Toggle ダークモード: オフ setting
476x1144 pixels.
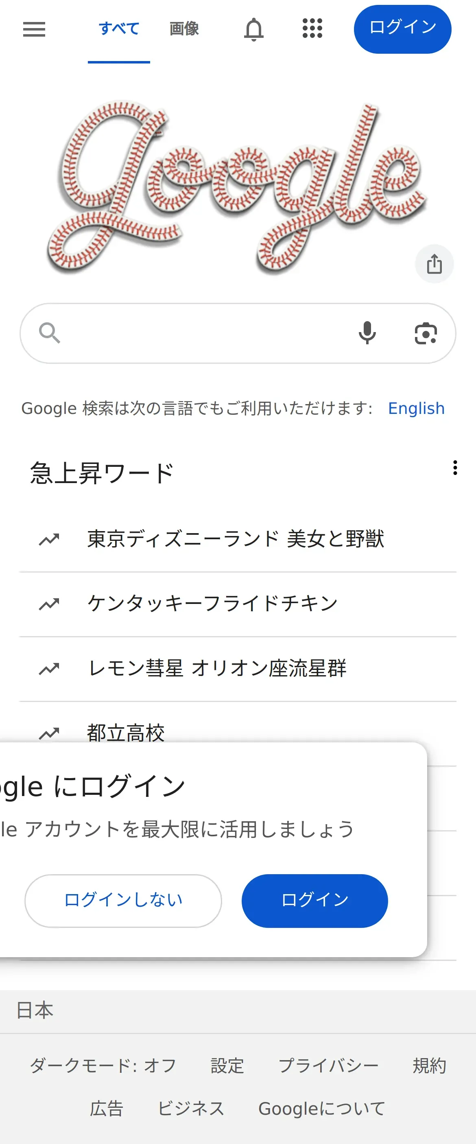click(103, 1065)
